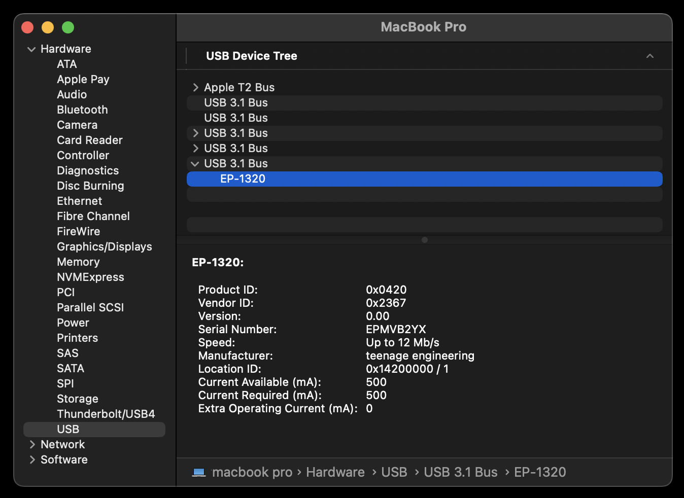Viewport: 684px width, 498px height.
Task: Select Disc Burning in the sidebar
Action: [90, 186]
